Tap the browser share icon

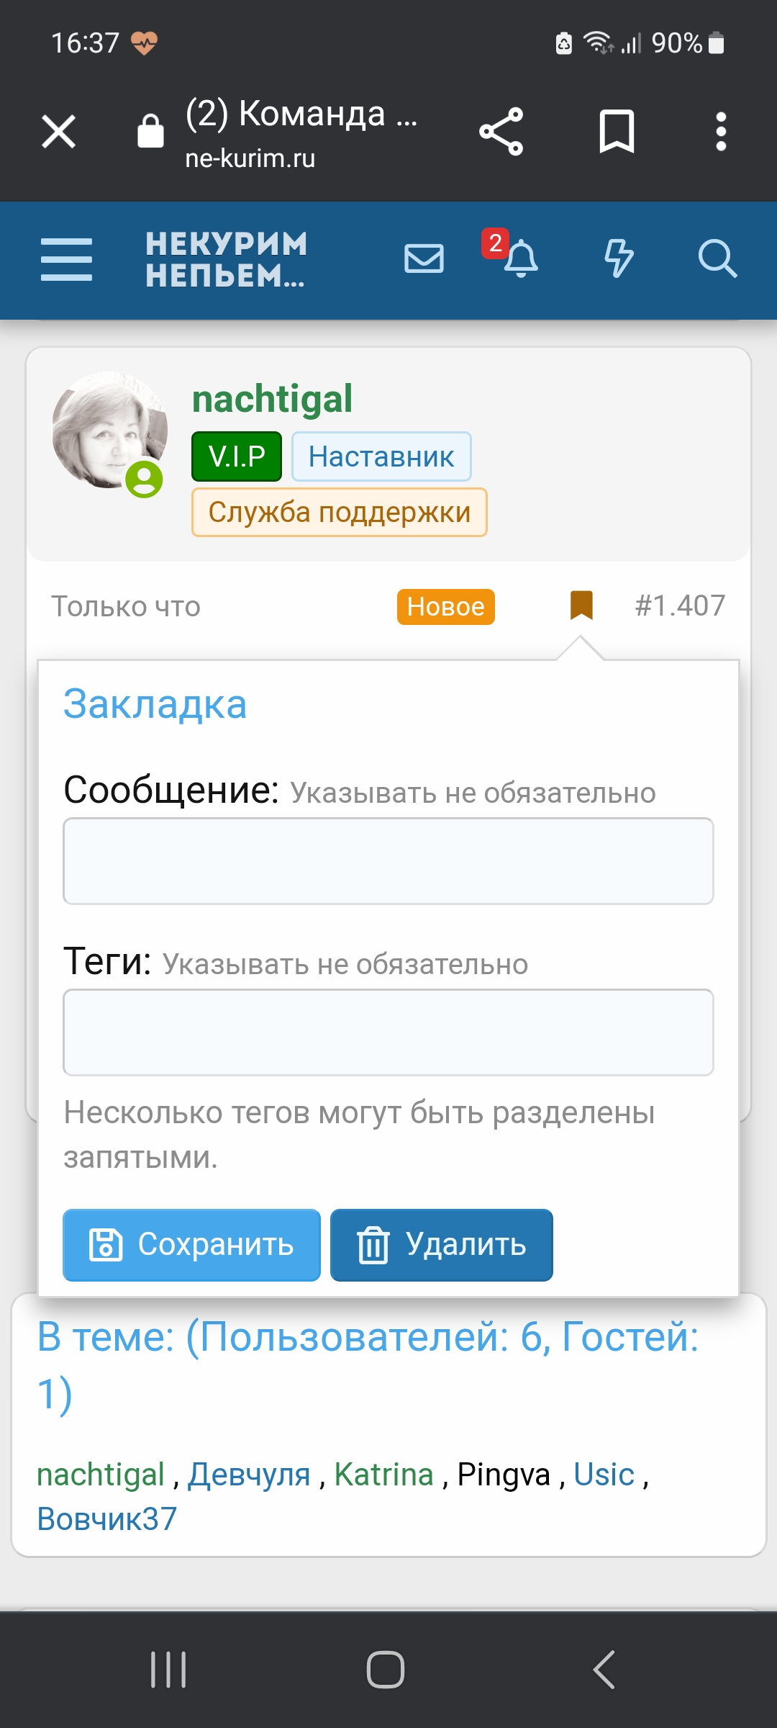(501, 132)
